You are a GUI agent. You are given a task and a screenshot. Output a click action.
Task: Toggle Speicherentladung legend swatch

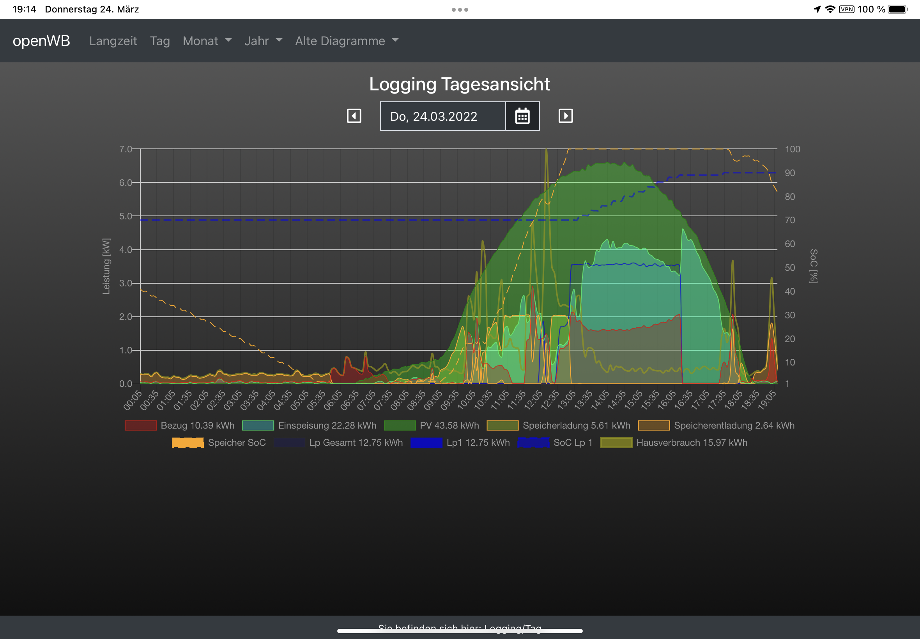pos(653,425)
